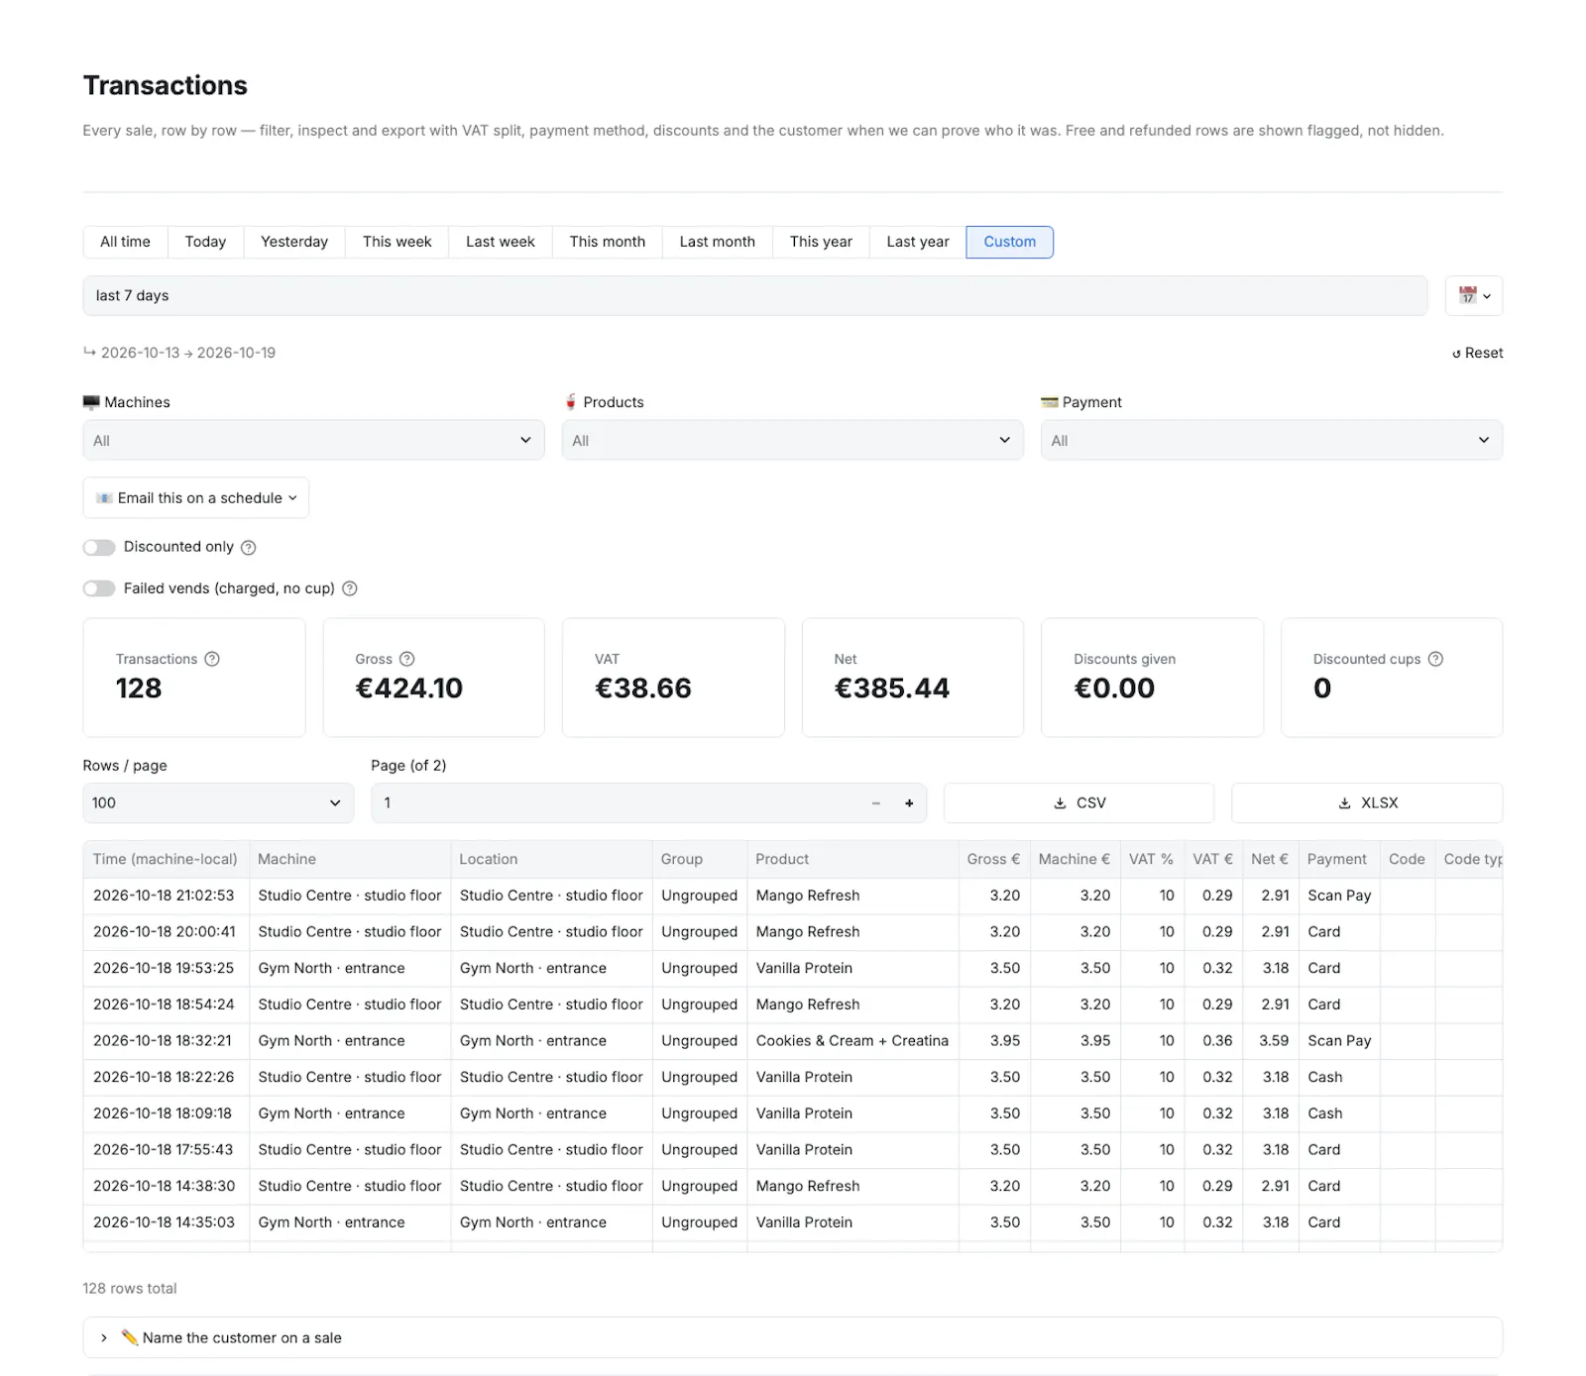Select the Yesterday range tab
The height and width of the screenshot is (1376, 1586).
pos(294,242)
